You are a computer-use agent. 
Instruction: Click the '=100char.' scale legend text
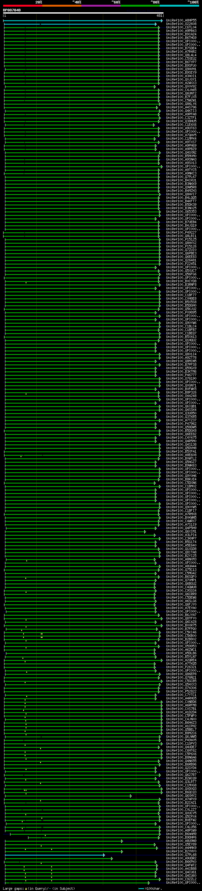tap(153, 888)
